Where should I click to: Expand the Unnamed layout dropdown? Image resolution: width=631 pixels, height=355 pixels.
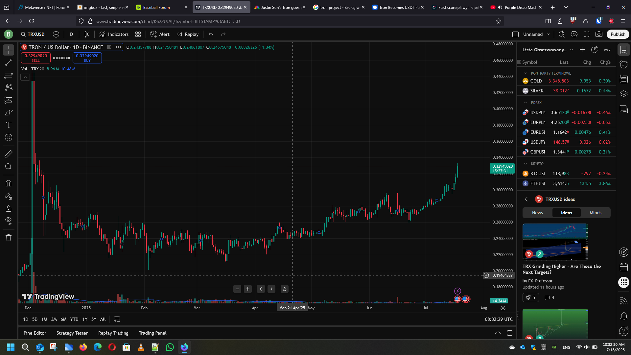549,34
